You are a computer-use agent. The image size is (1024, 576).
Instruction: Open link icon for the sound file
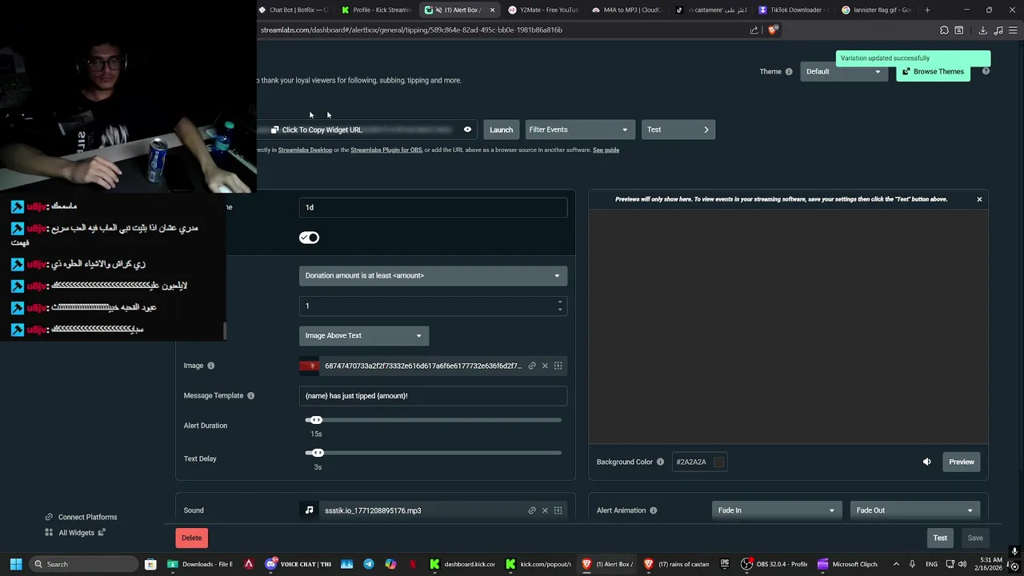point(532,510)
